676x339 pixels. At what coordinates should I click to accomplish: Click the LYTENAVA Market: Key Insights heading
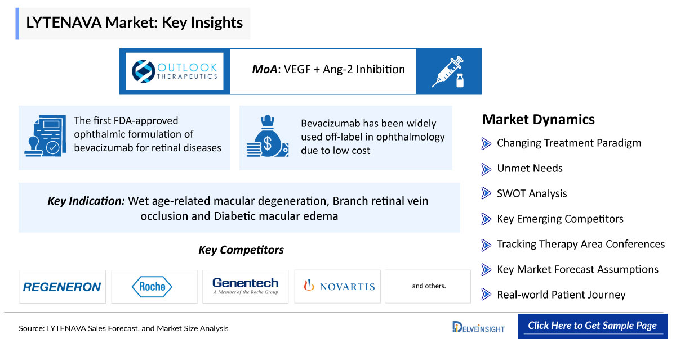(x=135, y=23)
